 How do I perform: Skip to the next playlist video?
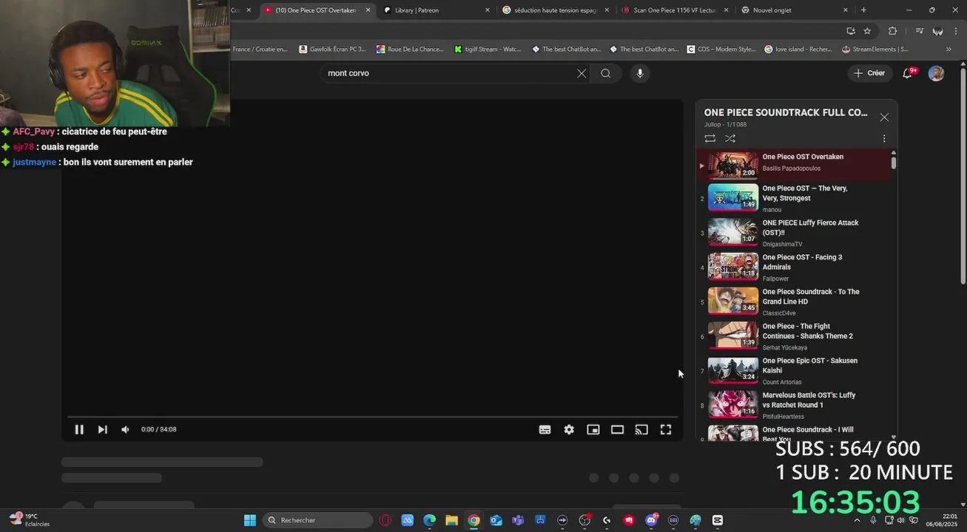tap(103, 429)
